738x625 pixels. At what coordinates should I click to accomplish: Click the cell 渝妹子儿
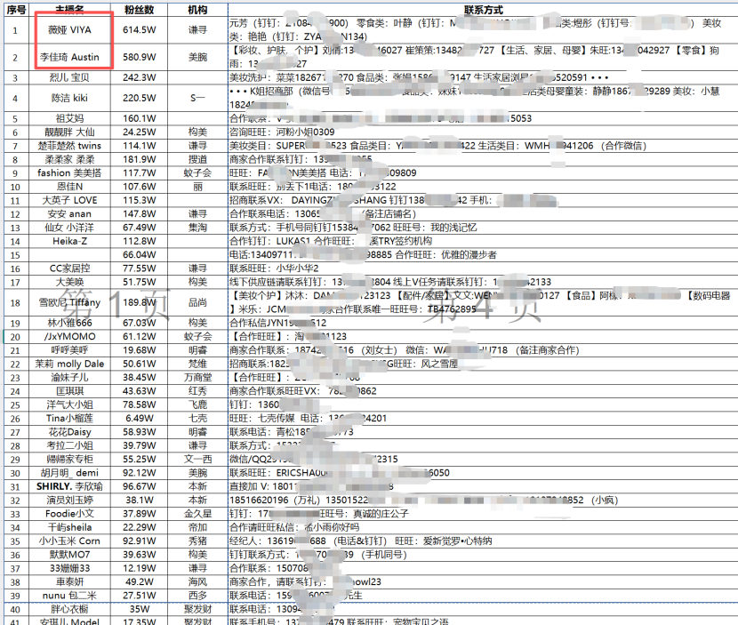[69, 378]
